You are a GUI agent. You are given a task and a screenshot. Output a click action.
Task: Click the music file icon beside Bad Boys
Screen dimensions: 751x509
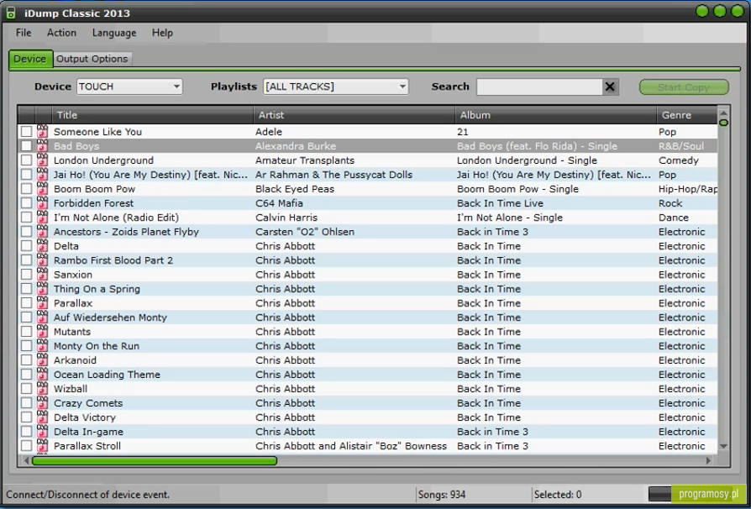pyautogui.click(x=43, y=145)
